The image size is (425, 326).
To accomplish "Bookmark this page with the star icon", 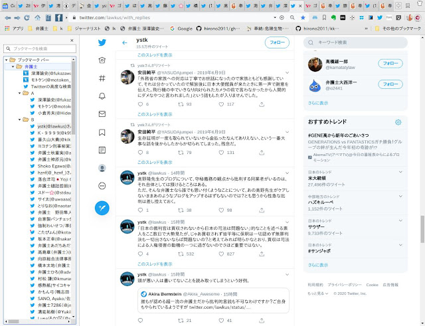I will 303,18.
